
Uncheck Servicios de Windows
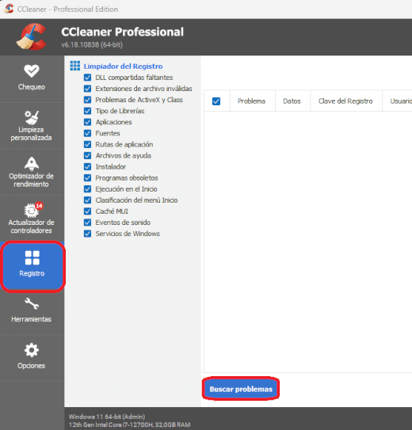(87, 234)
